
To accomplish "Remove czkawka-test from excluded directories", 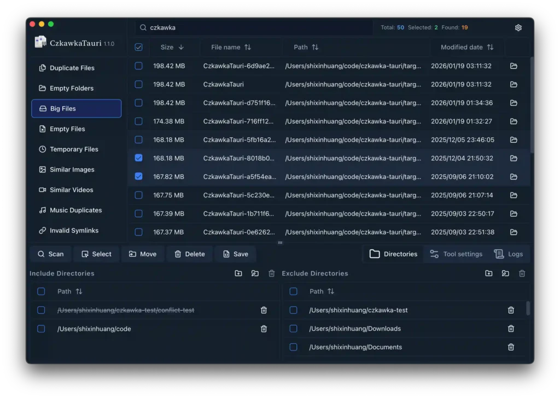I will coord(511,310).
